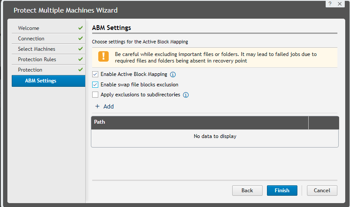This screenshot has height=207, width=350.
Task: Click the green checkmark beside Select Machines
Action: [80, 49]
